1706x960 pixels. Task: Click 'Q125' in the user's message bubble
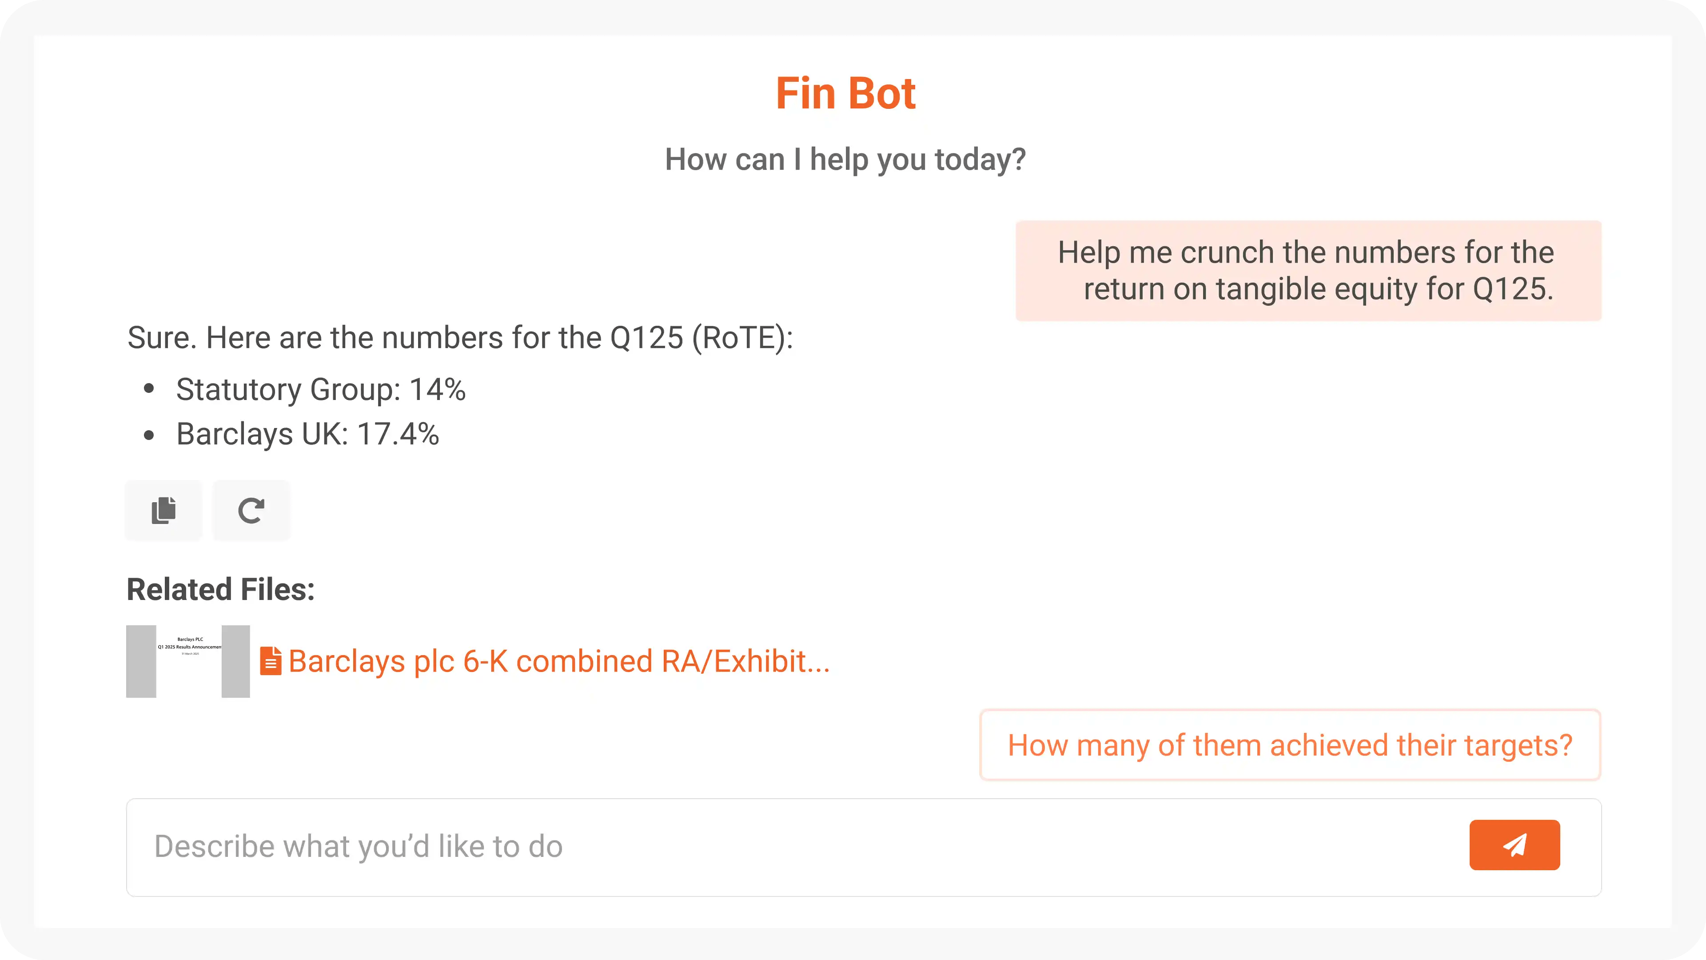point(1512,289)
